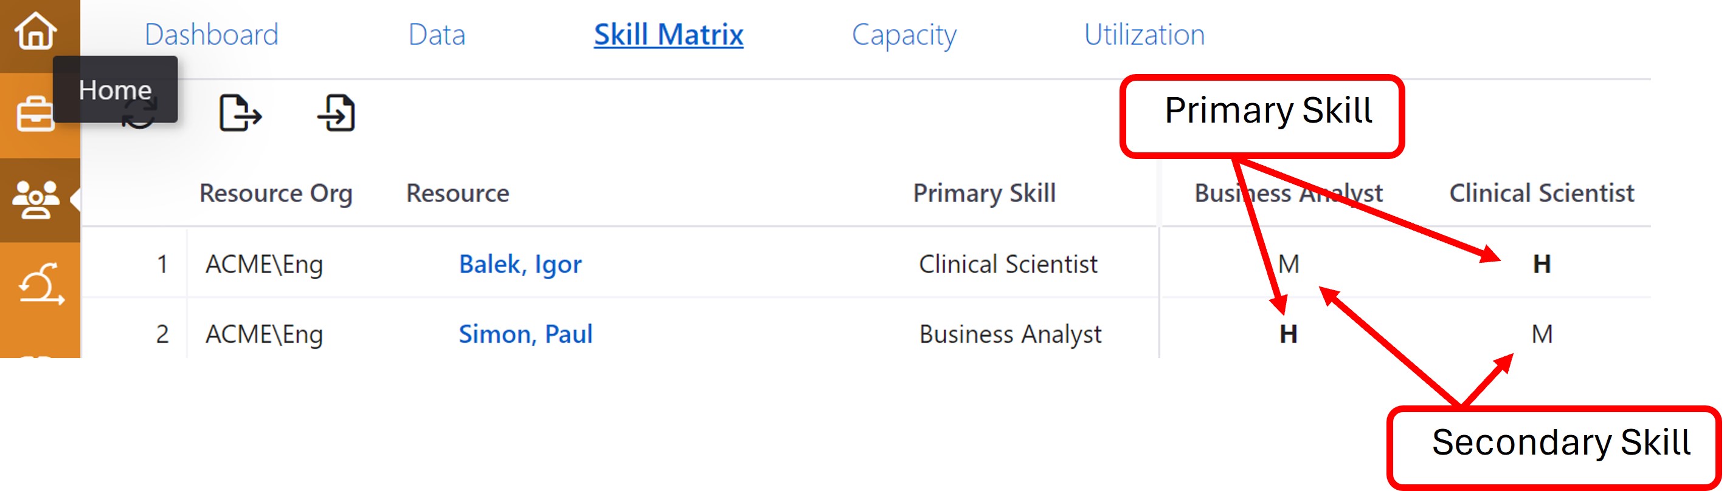The height and width of the screenshot is (491, 1727).
Task: Select Balek's bold H Clinical Scientist cell
Action: (1542, 264)
